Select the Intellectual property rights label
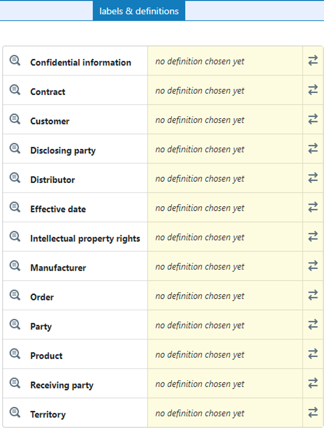324x428 pixels. pos(85,238)
